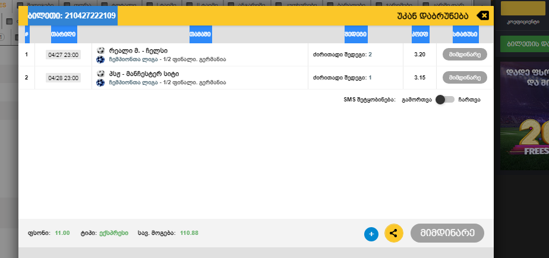Click the ჩართვა label beside the SMS switch
The height and width of the screenshot is (258, 549).
[x=469, y=100]
